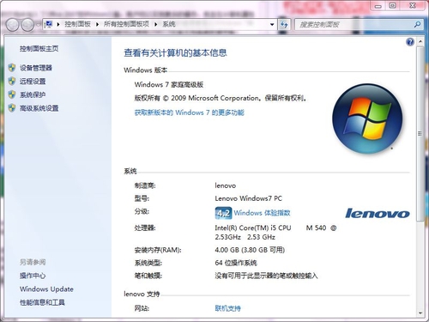
Task: Click the search magnifier icon
Action: pos(417,25)
